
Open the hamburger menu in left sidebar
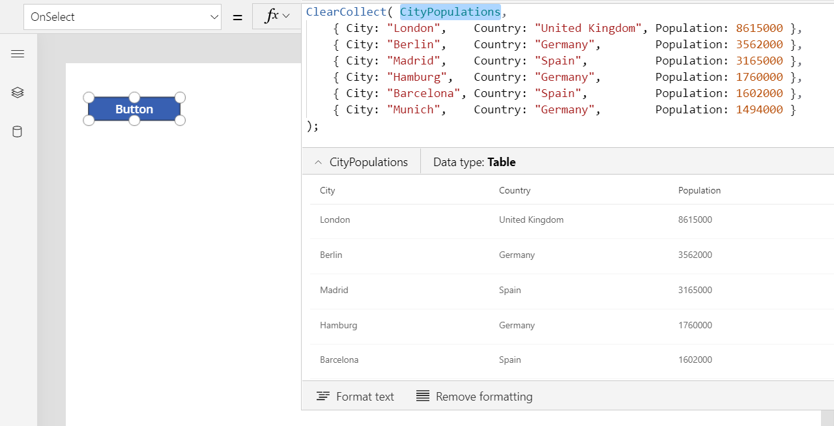click(18, 54)
